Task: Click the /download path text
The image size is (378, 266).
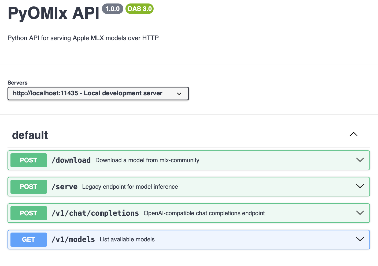Action: point(71,160)
